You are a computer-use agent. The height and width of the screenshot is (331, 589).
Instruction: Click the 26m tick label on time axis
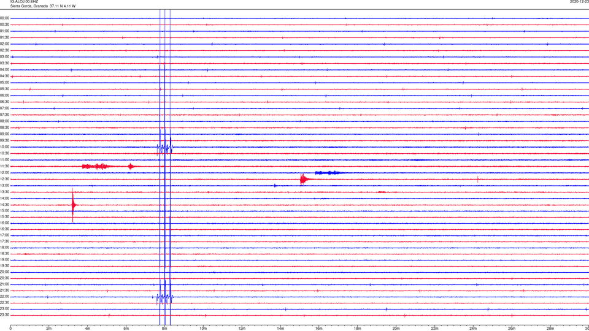point(512,329)
